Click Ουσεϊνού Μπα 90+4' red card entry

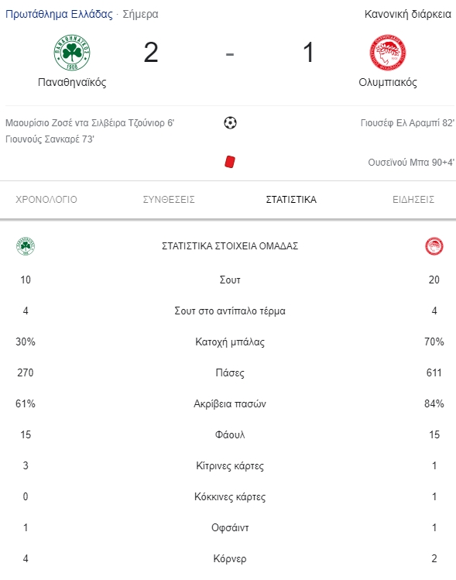(411, 163)
